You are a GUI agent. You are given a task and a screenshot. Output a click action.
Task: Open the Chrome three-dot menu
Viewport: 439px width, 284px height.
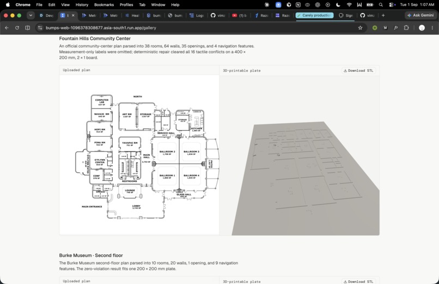pyautogui.click(x=432, y=28)
